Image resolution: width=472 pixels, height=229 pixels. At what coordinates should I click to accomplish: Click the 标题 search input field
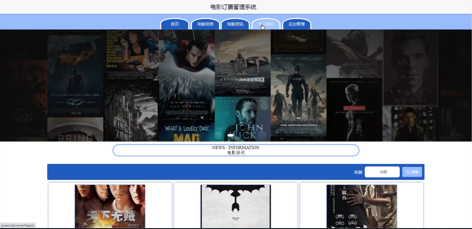(382, 172)
